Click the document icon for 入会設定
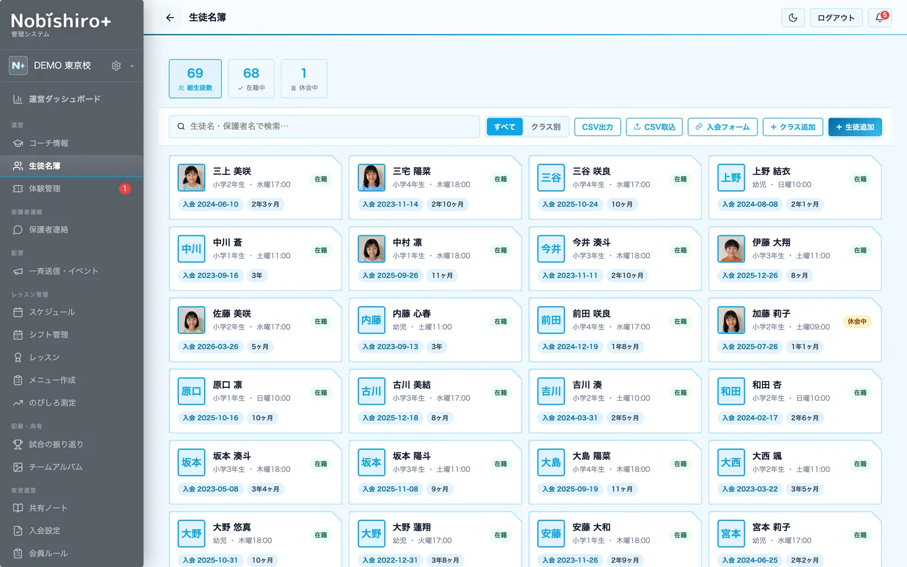Viewport: 907px width, 567px height. coord(18,531)
